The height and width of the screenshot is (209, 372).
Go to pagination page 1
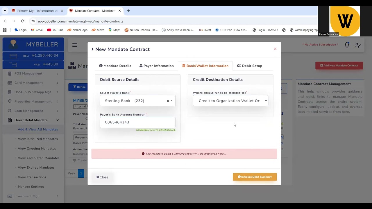[x=81, y=173]
